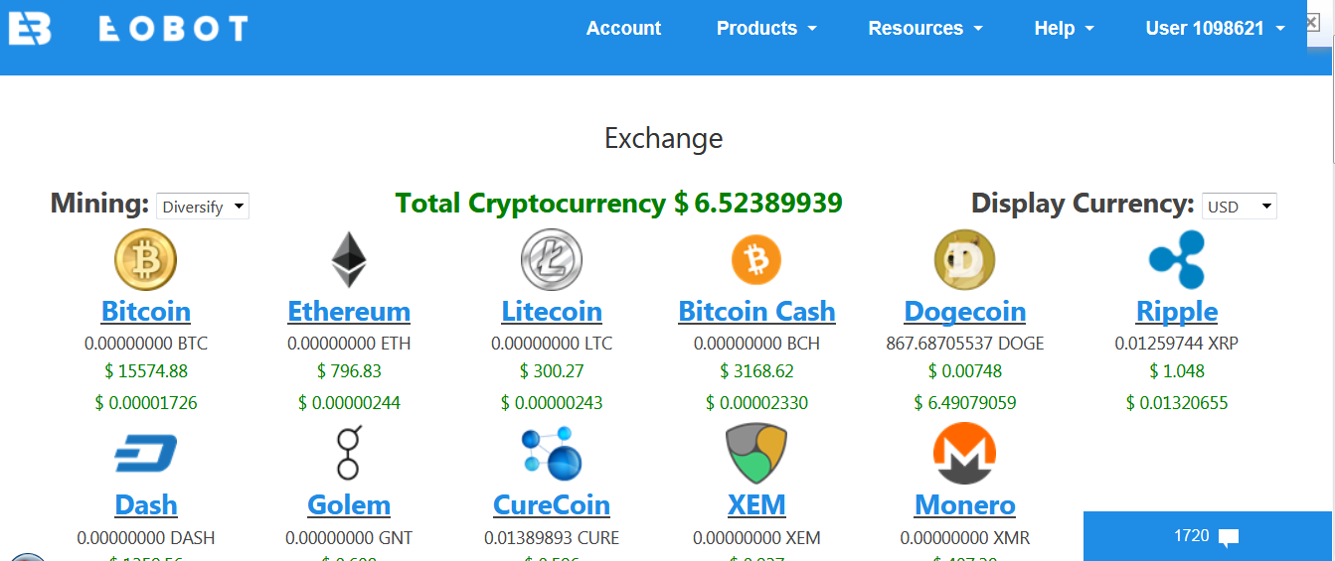Screen dimensions: 1335x561
Task: Click the Bitcoin value $ 0.00001726
Action: tap(146, 403)
